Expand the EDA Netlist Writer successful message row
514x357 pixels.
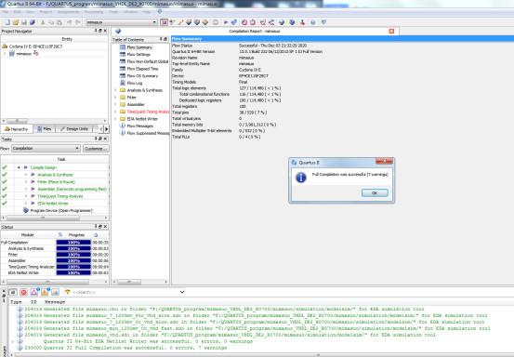coord(12,341)
